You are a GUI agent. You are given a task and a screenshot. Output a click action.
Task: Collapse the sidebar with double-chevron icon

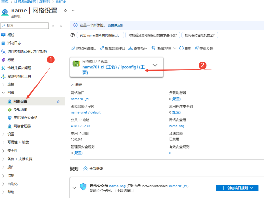tap(61, 25)
